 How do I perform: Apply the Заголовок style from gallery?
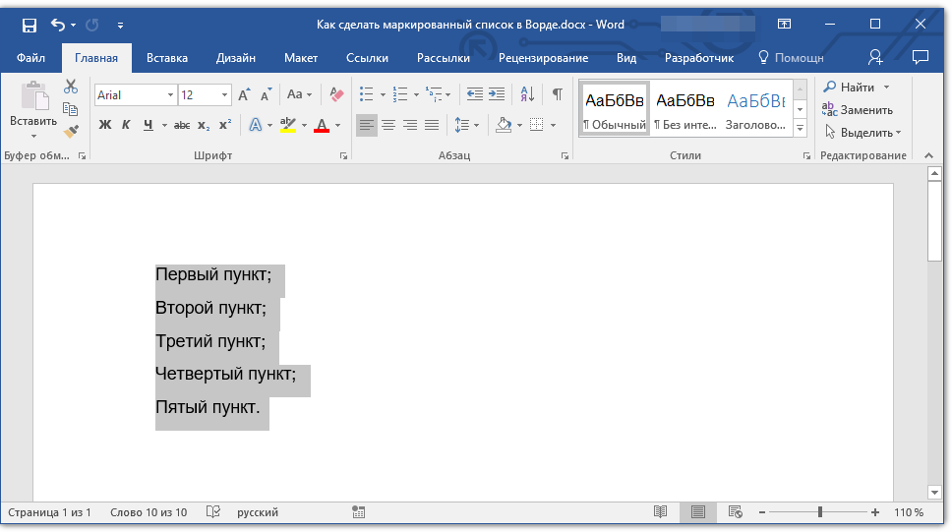(x=755, y=108)
